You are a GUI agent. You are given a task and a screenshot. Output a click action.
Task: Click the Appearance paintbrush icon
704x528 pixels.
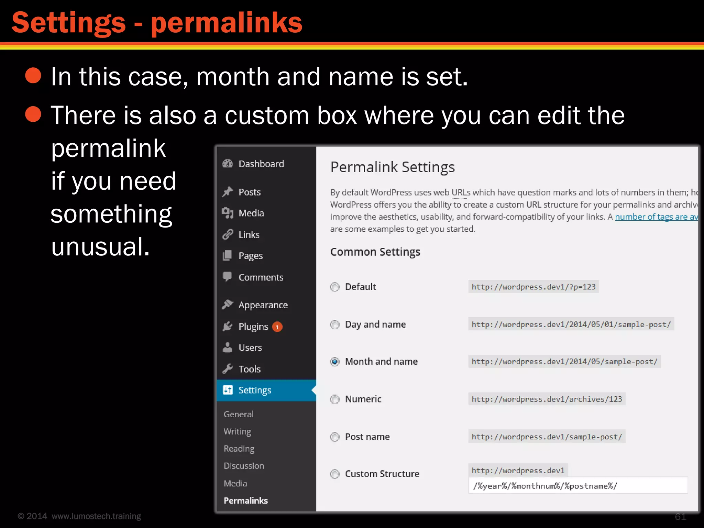click(228, 305)
